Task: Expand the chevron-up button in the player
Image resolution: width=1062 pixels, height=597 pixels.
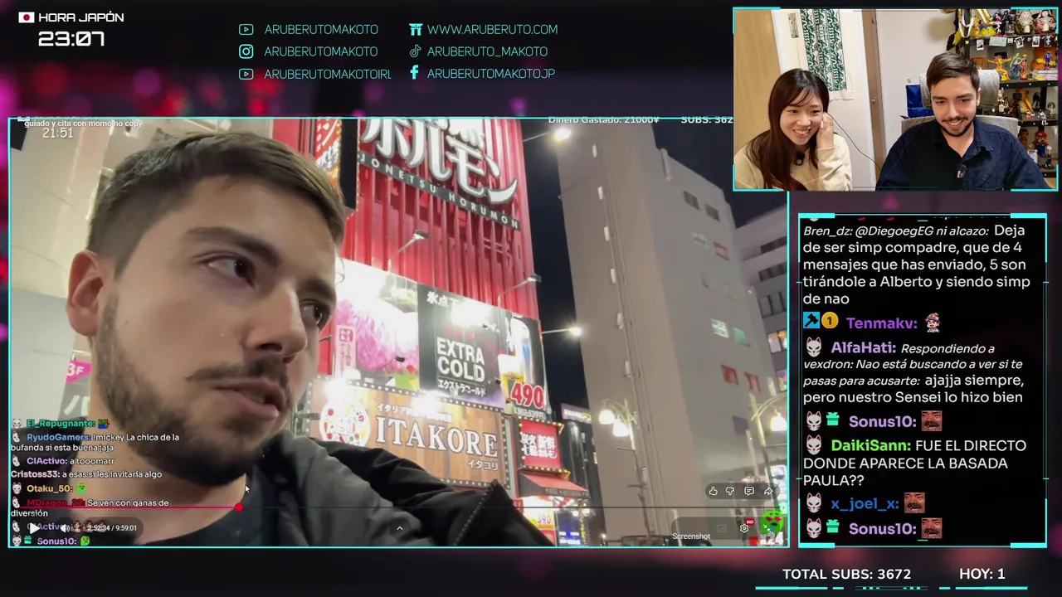Action: pos(399,528)
